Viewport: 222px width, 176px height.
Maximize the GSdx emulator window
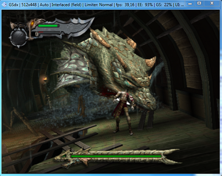pyautogui.click(x=199, y=4)
